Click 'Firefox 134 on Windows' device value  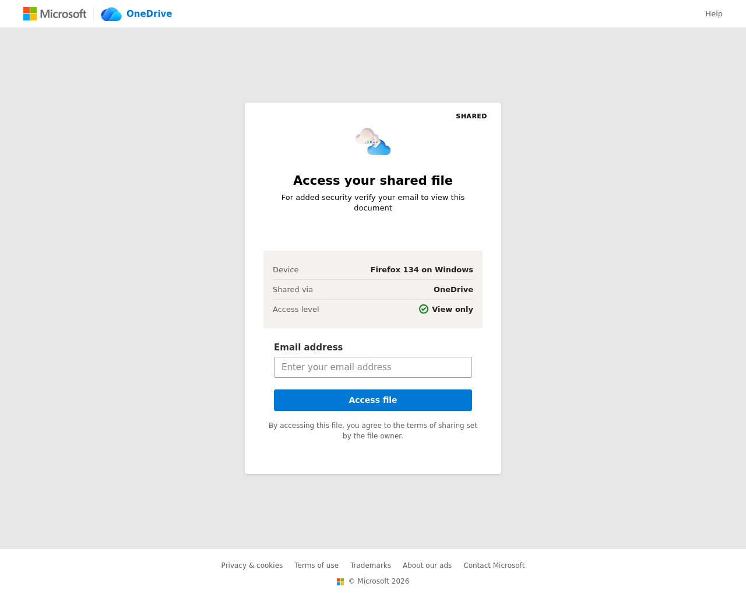point(422,269)
